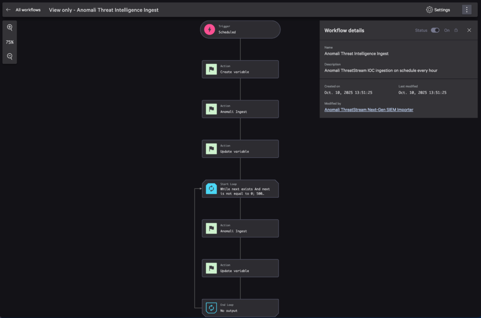This screenshot has width=481, height=318.
Task: Open the three-dot more options menu
Action: [466, 9]
